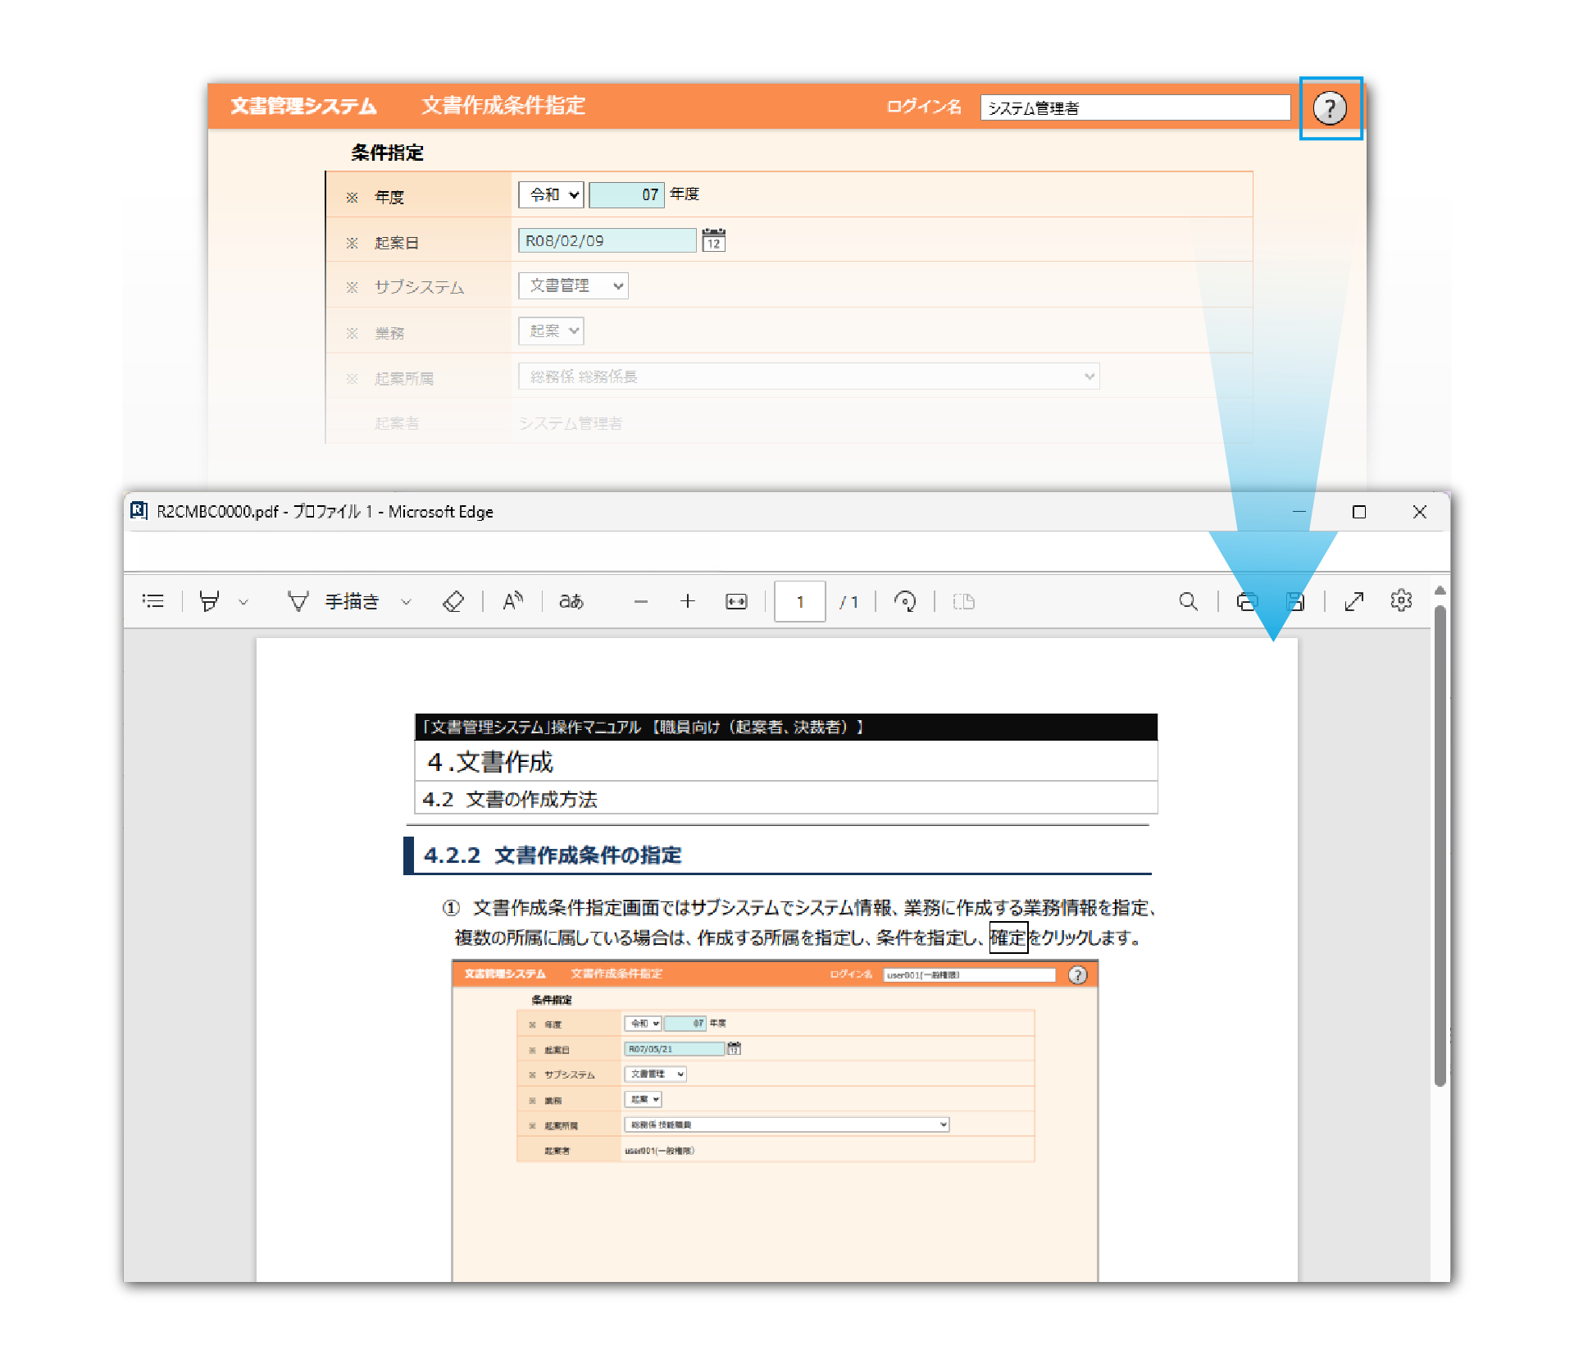Open PDF settings gear icon
The height and width of the screenshot is (1364, 1574).
[x=1401, y=600]
